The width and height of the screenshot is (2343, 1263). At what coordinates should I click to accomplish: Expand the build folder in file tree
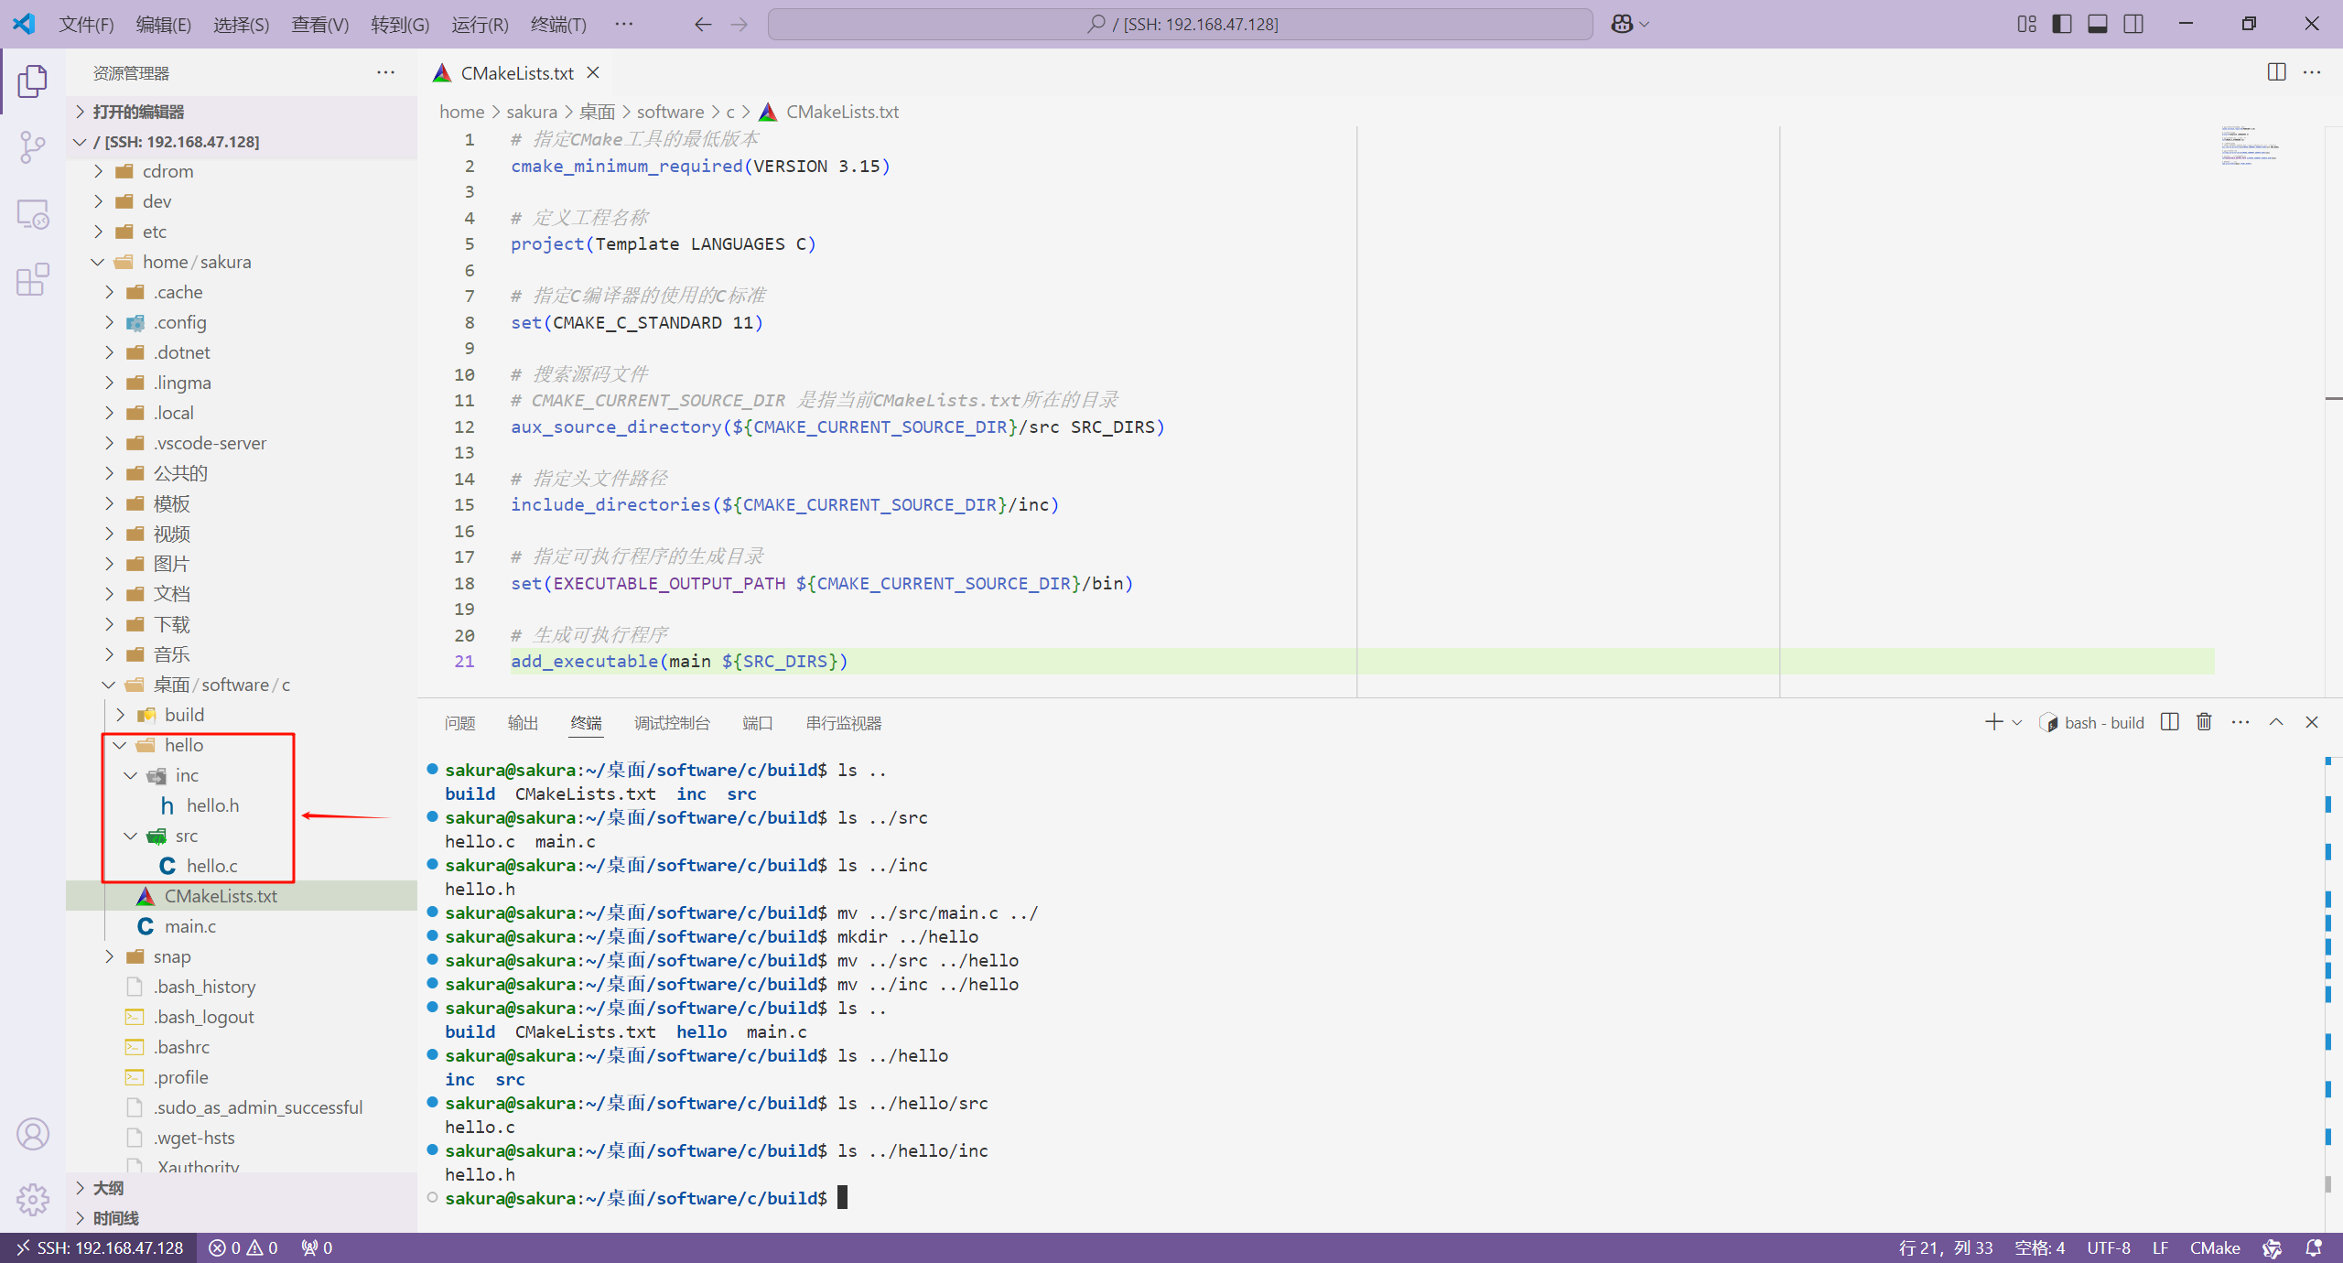click(120, 714)
